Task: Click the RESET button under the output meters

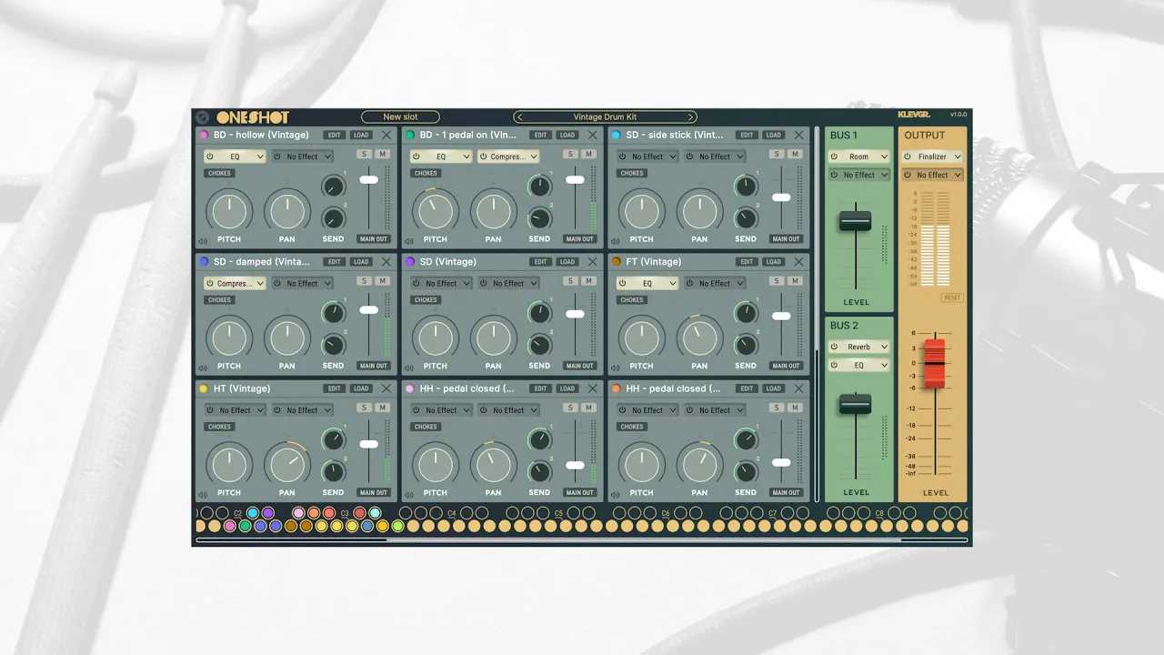Action: tap(952, 297)
